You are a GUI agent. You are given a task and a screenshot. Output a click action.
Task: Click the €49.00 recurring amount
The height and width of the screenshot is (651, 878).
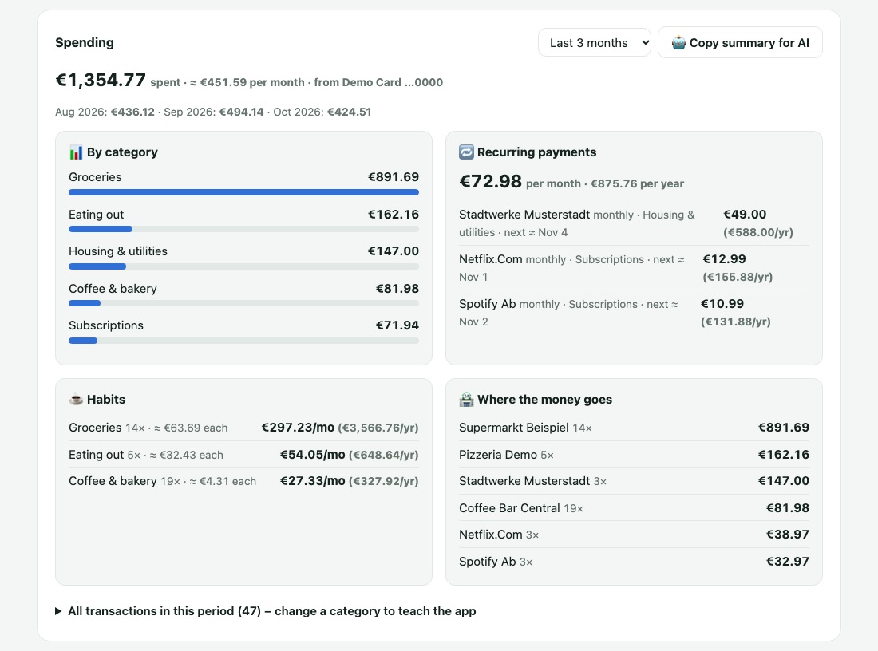coord(745,215)
